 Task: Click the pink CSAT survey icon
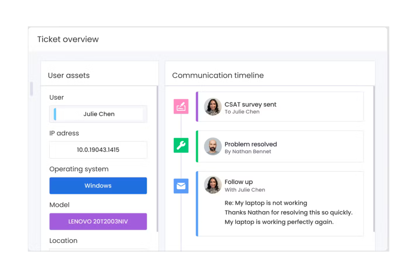pyautogui.click(x=181, y=106)
